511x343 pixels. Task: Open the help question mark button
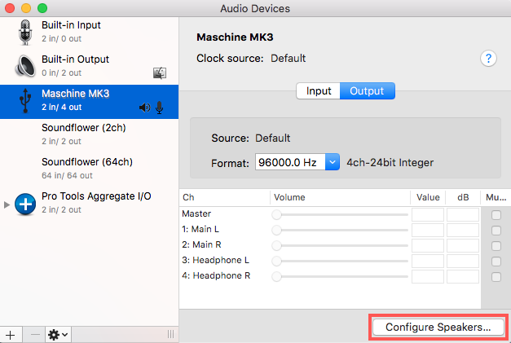[x=488, y=59]
